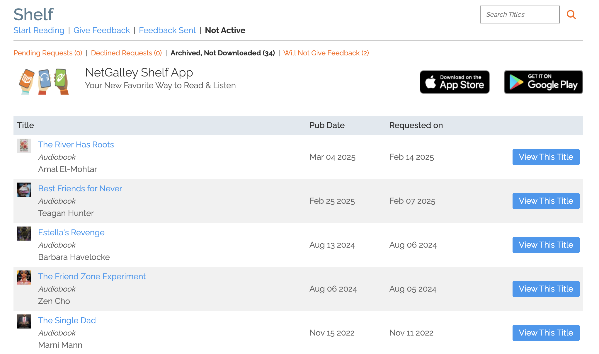Image resolution: width=599 pixels, height=354 pixels.
Task: Open The Friend Zone Experiment title link
Action: tap(92, 276)
